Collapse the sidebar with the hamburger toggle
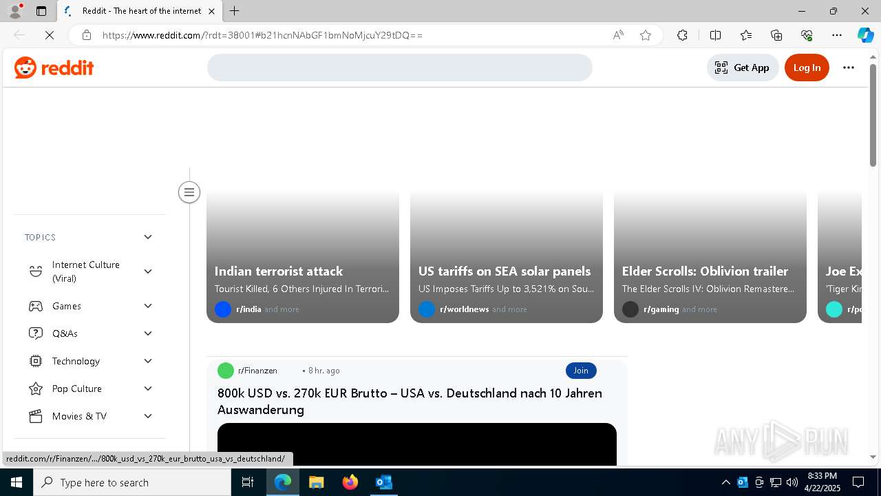 [x=189, y=192]
